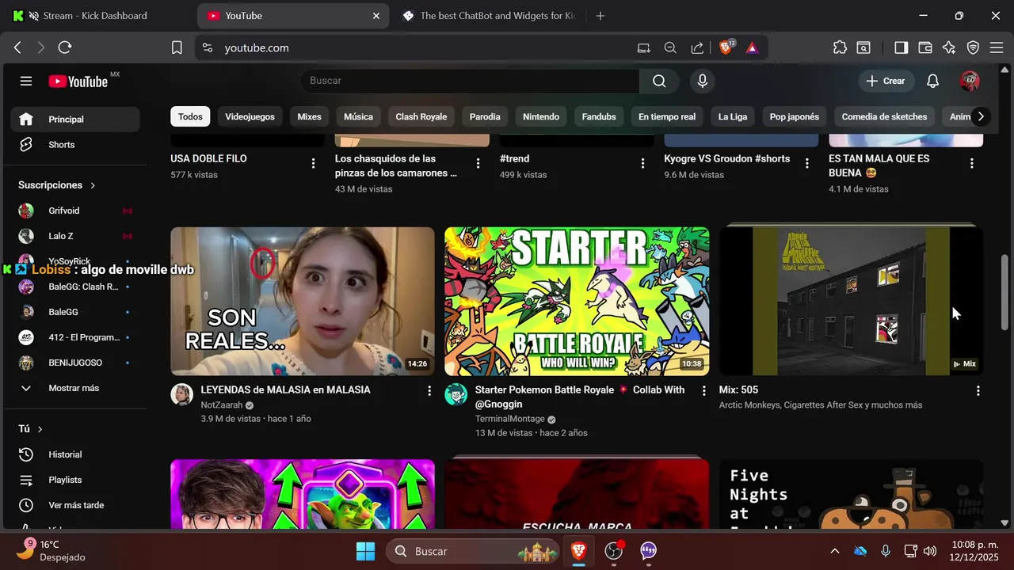Go to Principal home
Viewport: 1014px width, 570px height.
click(75, 120)
